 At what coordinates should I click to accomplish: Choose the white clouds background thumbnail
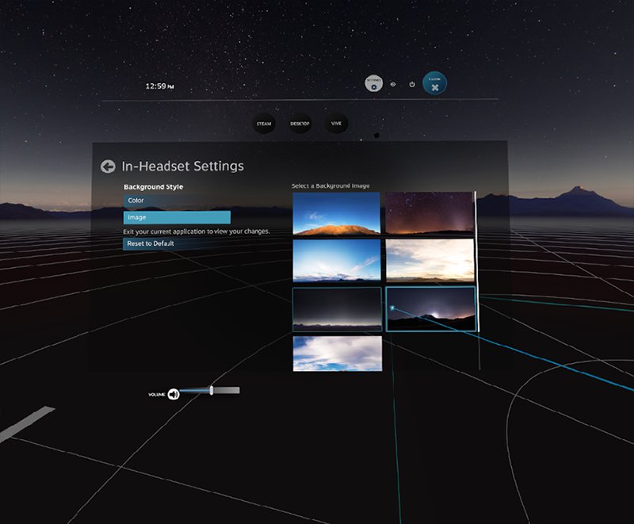tap(338, 354)
